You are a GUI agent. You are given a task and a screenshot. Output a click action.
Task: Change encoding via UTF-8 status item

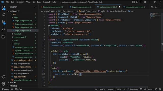pyautogui.click(x=119, y=89)
